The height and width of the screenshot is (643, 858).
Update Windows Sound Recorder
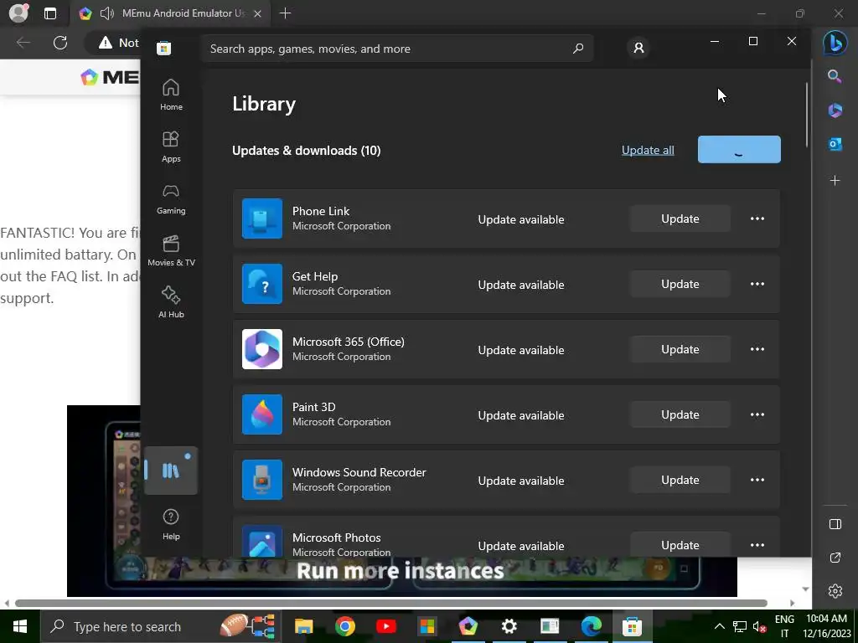(680, 480)
